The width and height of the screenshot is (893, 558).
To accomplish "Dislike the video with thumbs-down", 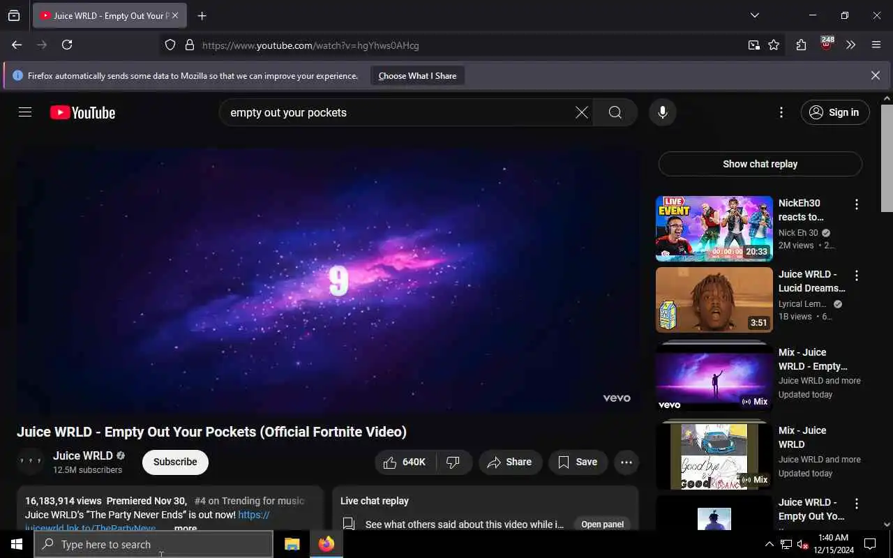I will point(454,462).
